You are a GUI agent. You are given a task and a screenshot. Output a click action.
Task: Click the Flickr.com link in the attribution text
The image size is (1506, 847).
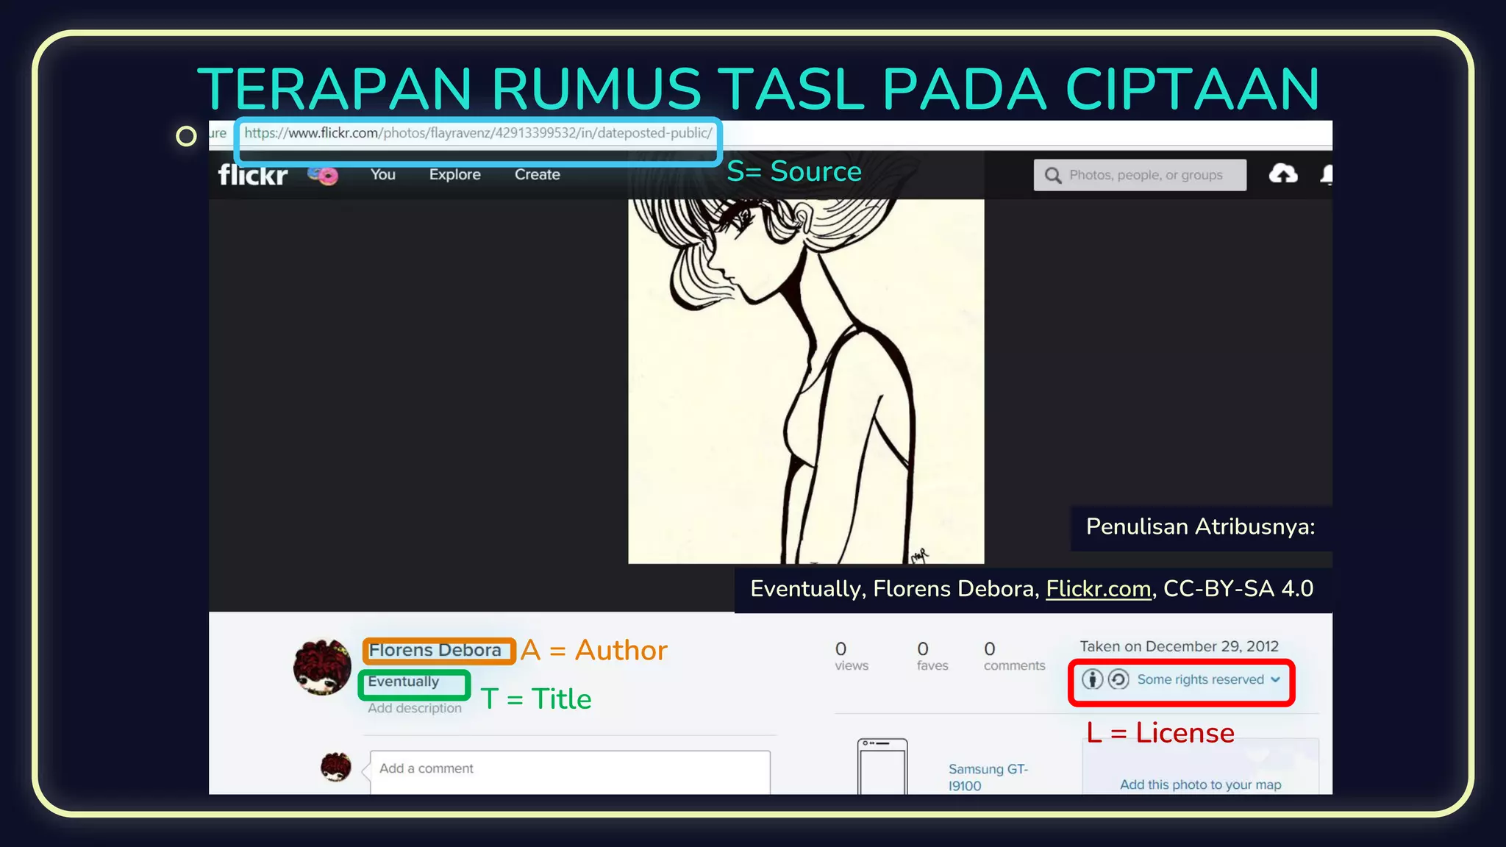point(1098,589)
